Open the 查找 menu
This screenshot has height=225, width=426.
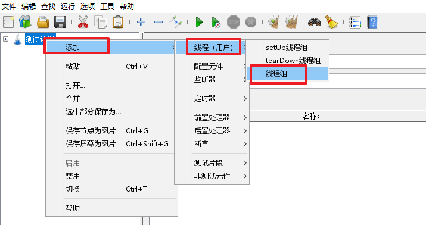tap(48, 6)
